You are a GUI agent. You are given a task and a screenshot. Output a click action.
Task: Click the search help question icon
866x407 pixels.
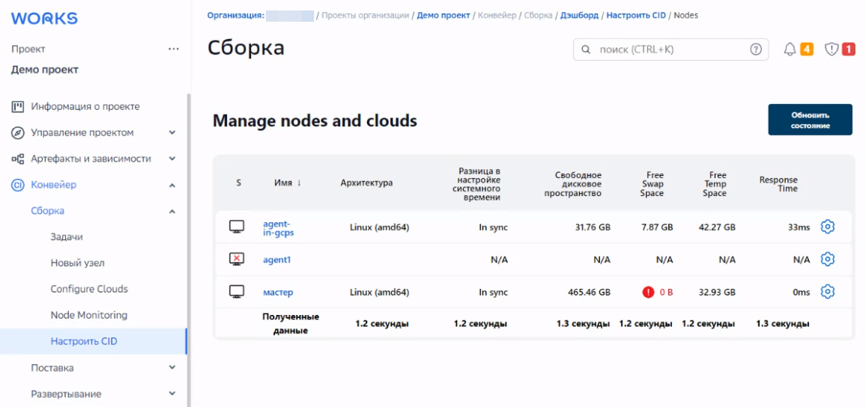(x=755, y=49)
